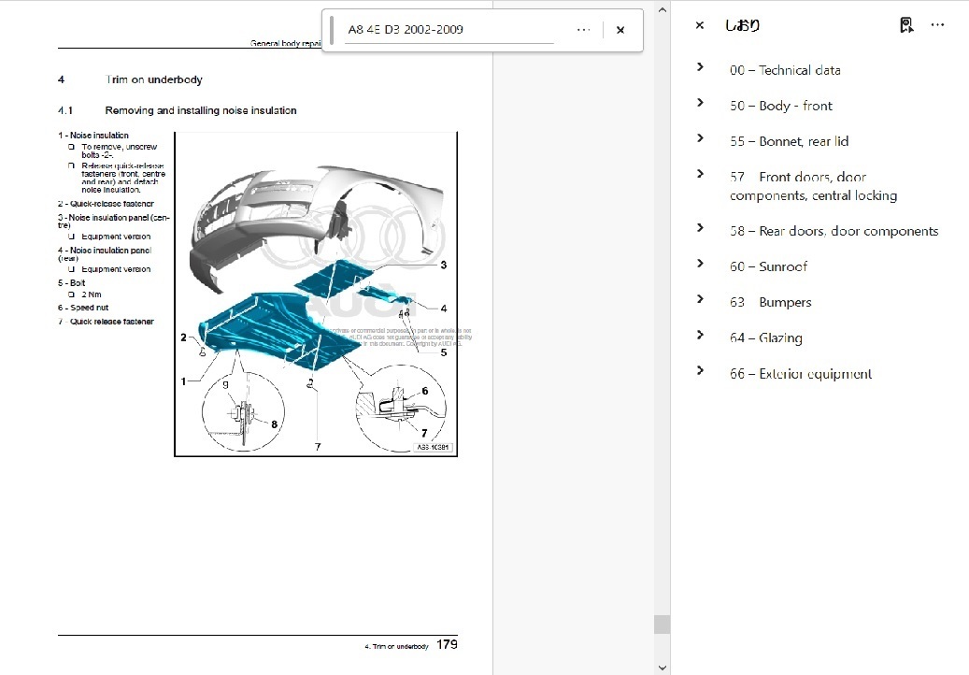Click the page number 179 in the footer
The height and width of the screenshot is (675, 969).
click(x=447, y=645)
